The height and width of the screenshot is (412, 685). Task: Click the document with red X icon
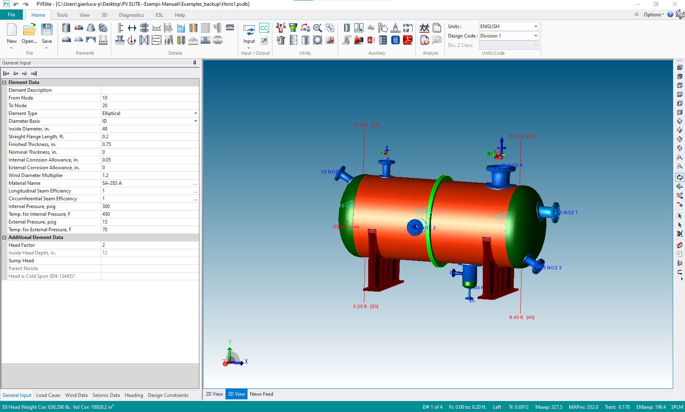[424, 40]
